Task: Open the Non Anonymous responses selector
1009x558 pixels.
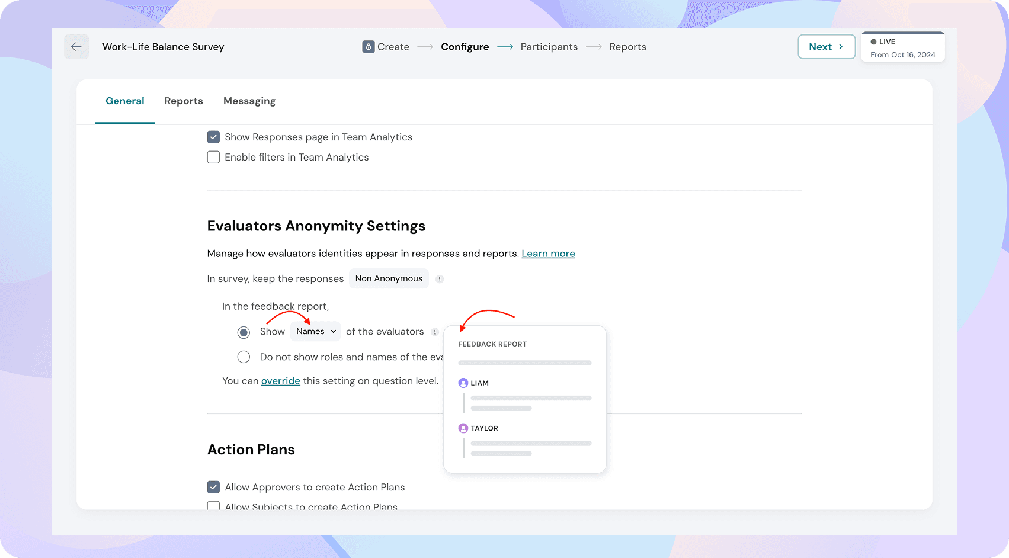Action: pos(389,278)
